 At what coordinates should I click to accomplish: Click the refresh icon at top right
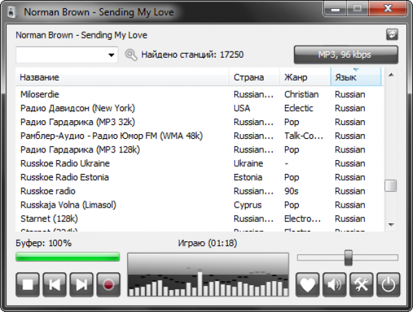click(x=392, y=35)
